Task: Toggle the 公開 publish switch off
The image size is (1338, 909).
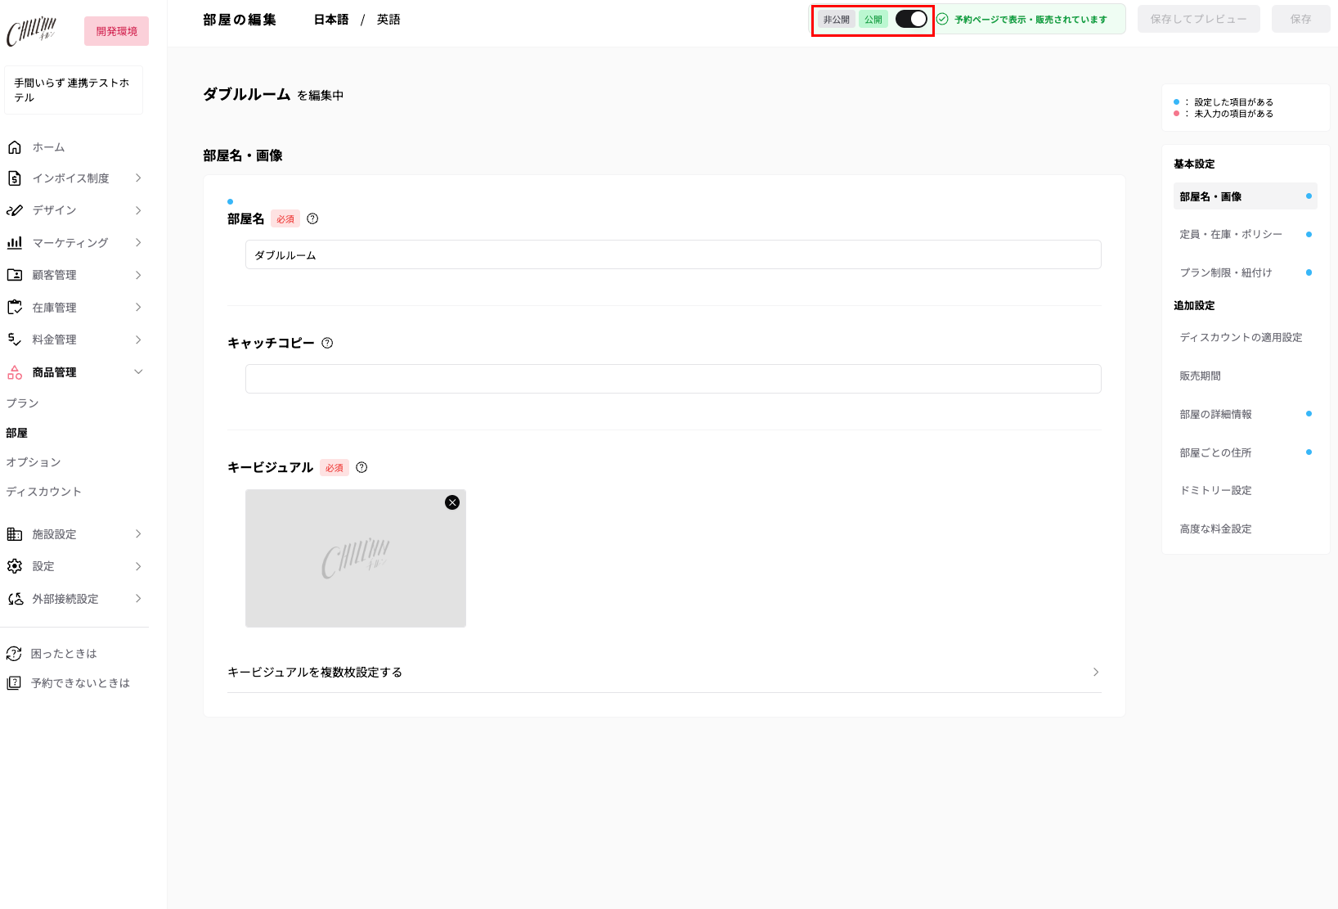Action: (x=911, y=20)
